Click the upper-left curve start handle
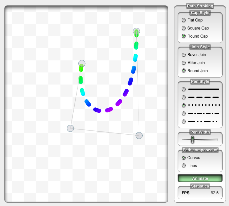Viewport: 229px width, 206px height. coord(82,63)
